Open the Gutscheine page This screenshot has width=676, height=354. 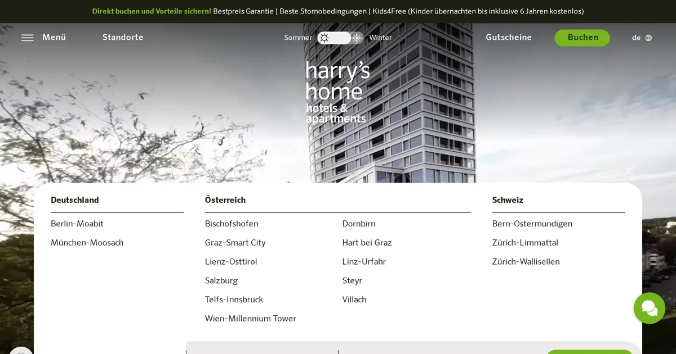tap(509, 38)
